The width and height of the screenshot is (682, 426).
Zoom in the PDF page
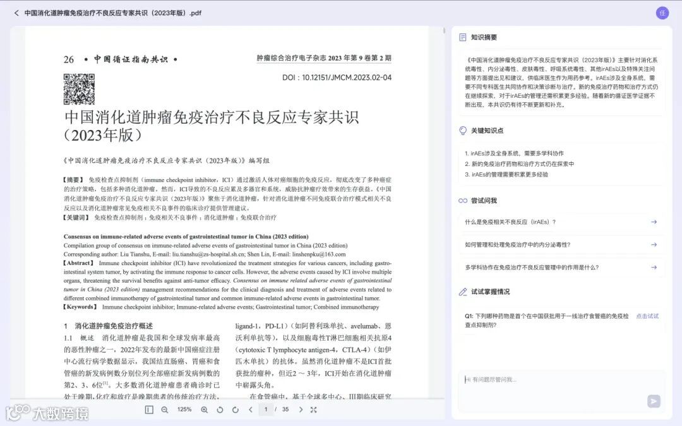point(205,410)
